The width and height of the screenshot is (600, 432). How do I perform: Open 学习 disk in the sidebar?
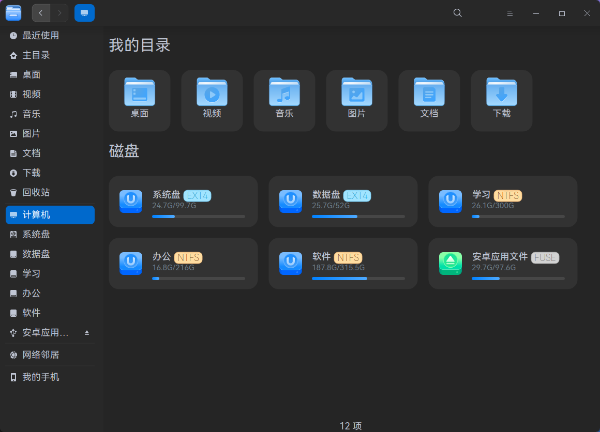tap(50, 274)
